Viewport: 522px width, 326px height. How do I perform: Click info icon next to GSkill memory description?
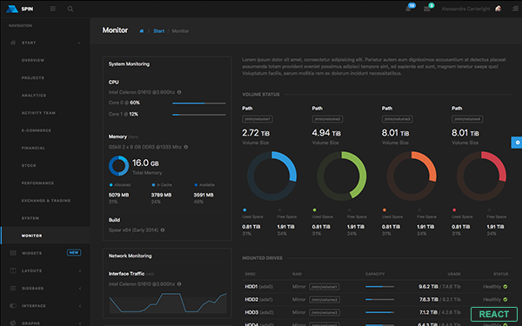pos(186,147)
